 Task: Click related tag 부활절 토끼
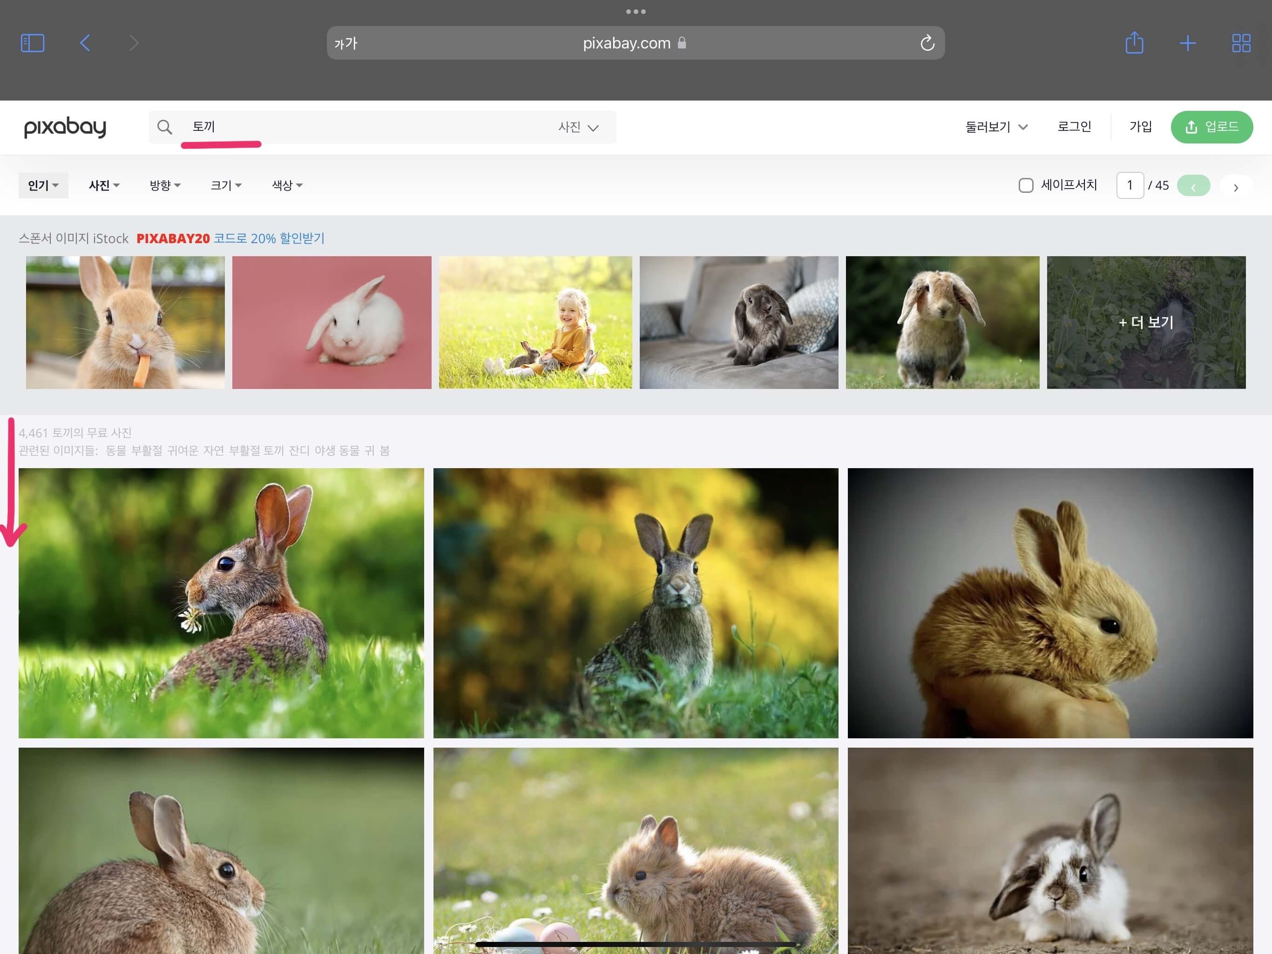[257, 450]
